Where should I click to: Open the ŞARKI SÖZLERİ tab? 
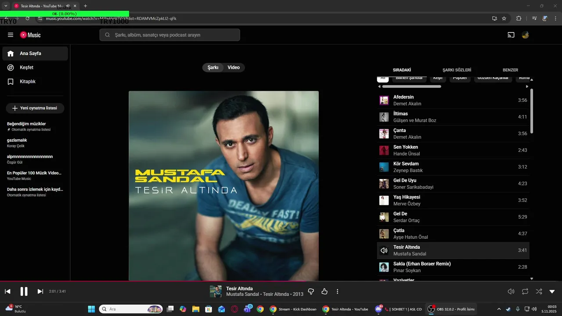(x=457, y=70)
